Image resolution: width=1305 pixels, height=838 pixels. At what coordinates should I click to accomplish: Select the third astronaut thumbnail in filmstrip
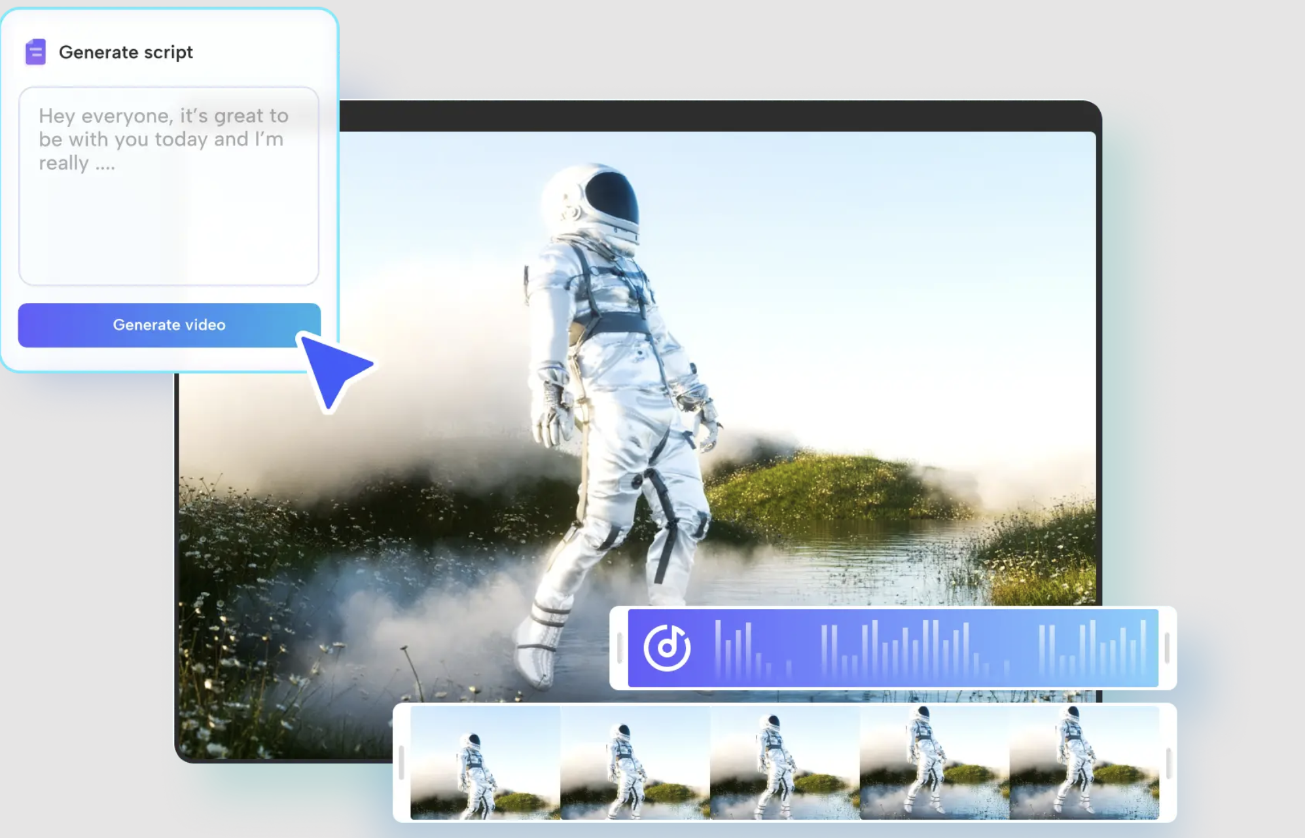tap(785, 763)
